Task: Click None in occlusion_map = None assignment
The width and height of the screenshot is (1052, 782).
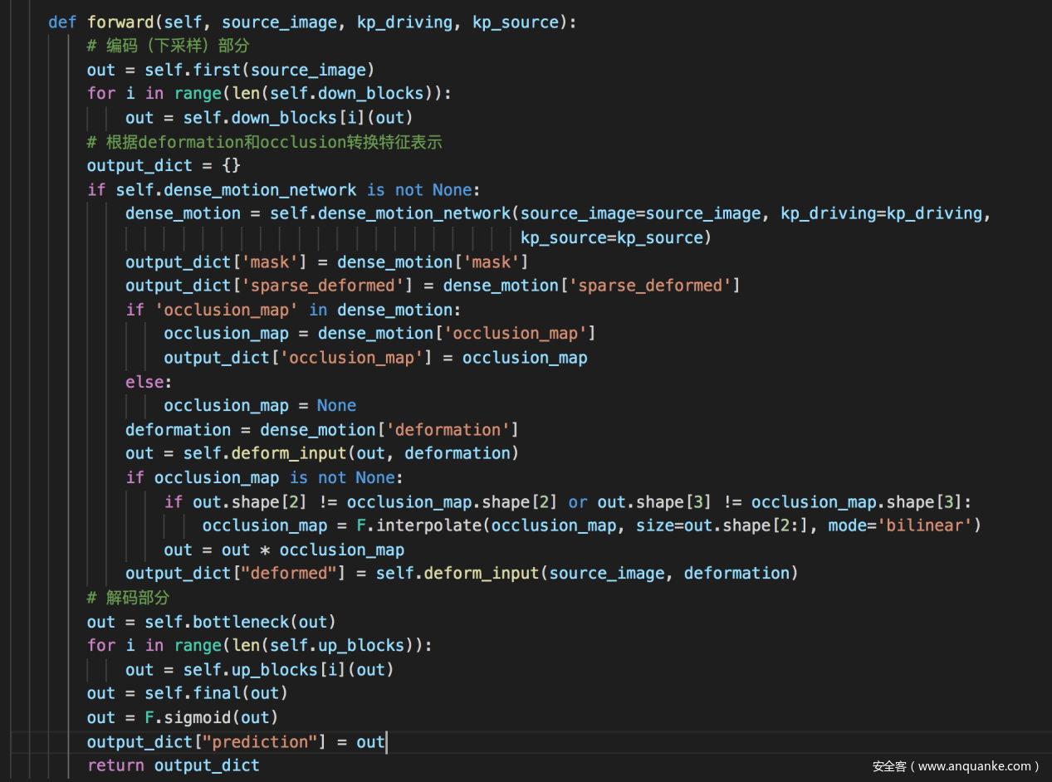Action: click(336, 405)
